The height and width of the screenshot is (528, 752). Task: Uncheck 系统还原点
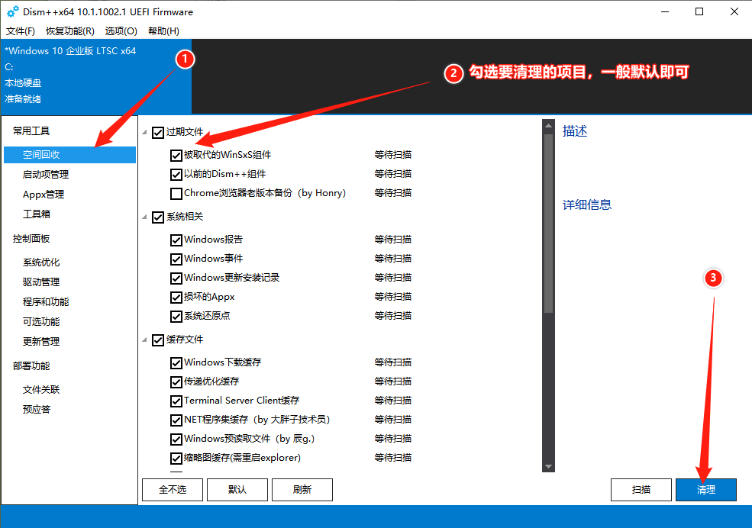[176, 316]
